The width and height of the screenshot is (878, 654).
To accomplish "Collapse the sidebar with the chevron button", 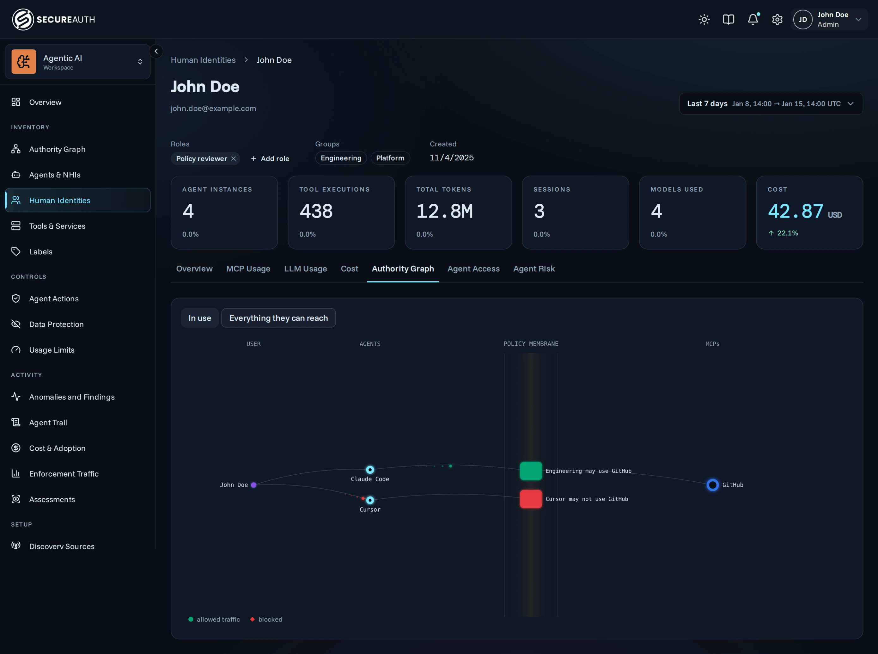I will coord(156,51).
